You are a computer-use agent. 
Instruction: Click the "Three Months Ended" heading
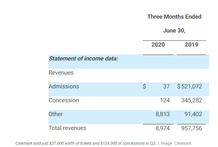(x=174, y=17)
